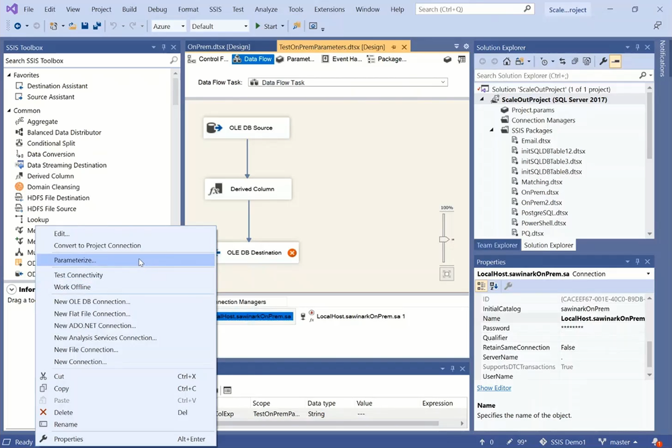Click the Navigate Backward toolbar icon
Image resolution: width=672 pixels, height=448 pixels.
pos(17,26)
